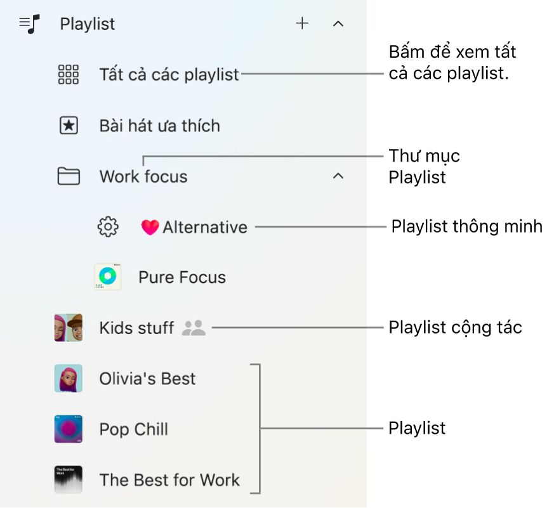This screenshot has height=508, width=547.
Task: Open the gear icon on the Alternative playlist
Action: [108, 226]
